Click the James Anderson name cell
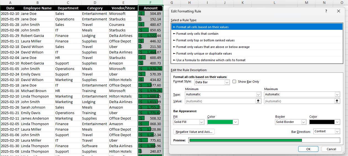Screen dimensions: 348x156 (x=37, y=118)
